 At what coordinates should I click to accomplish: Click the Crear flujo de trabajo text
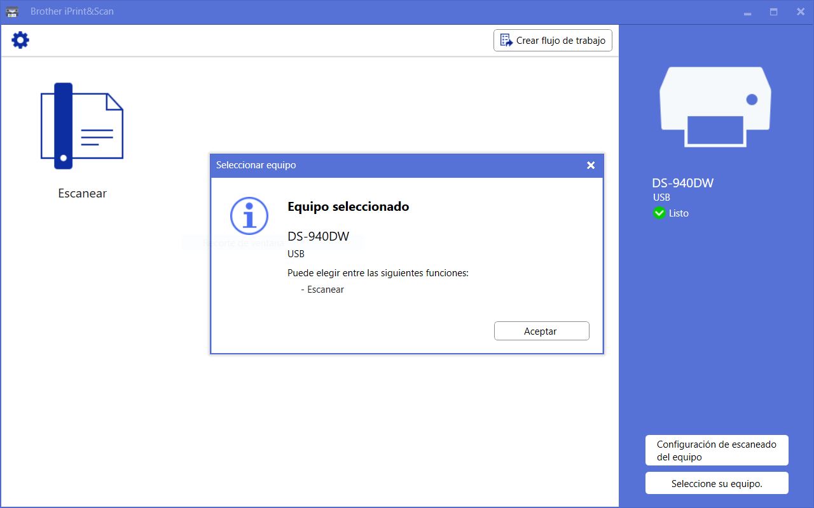coord(560,40)
